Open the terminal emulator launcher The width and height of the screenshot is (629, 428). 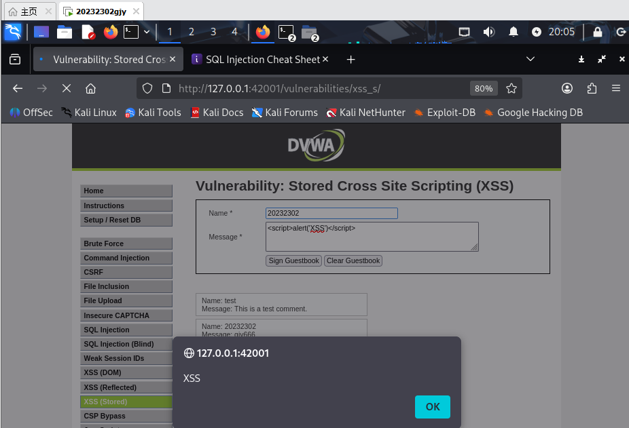click(131, 32)
